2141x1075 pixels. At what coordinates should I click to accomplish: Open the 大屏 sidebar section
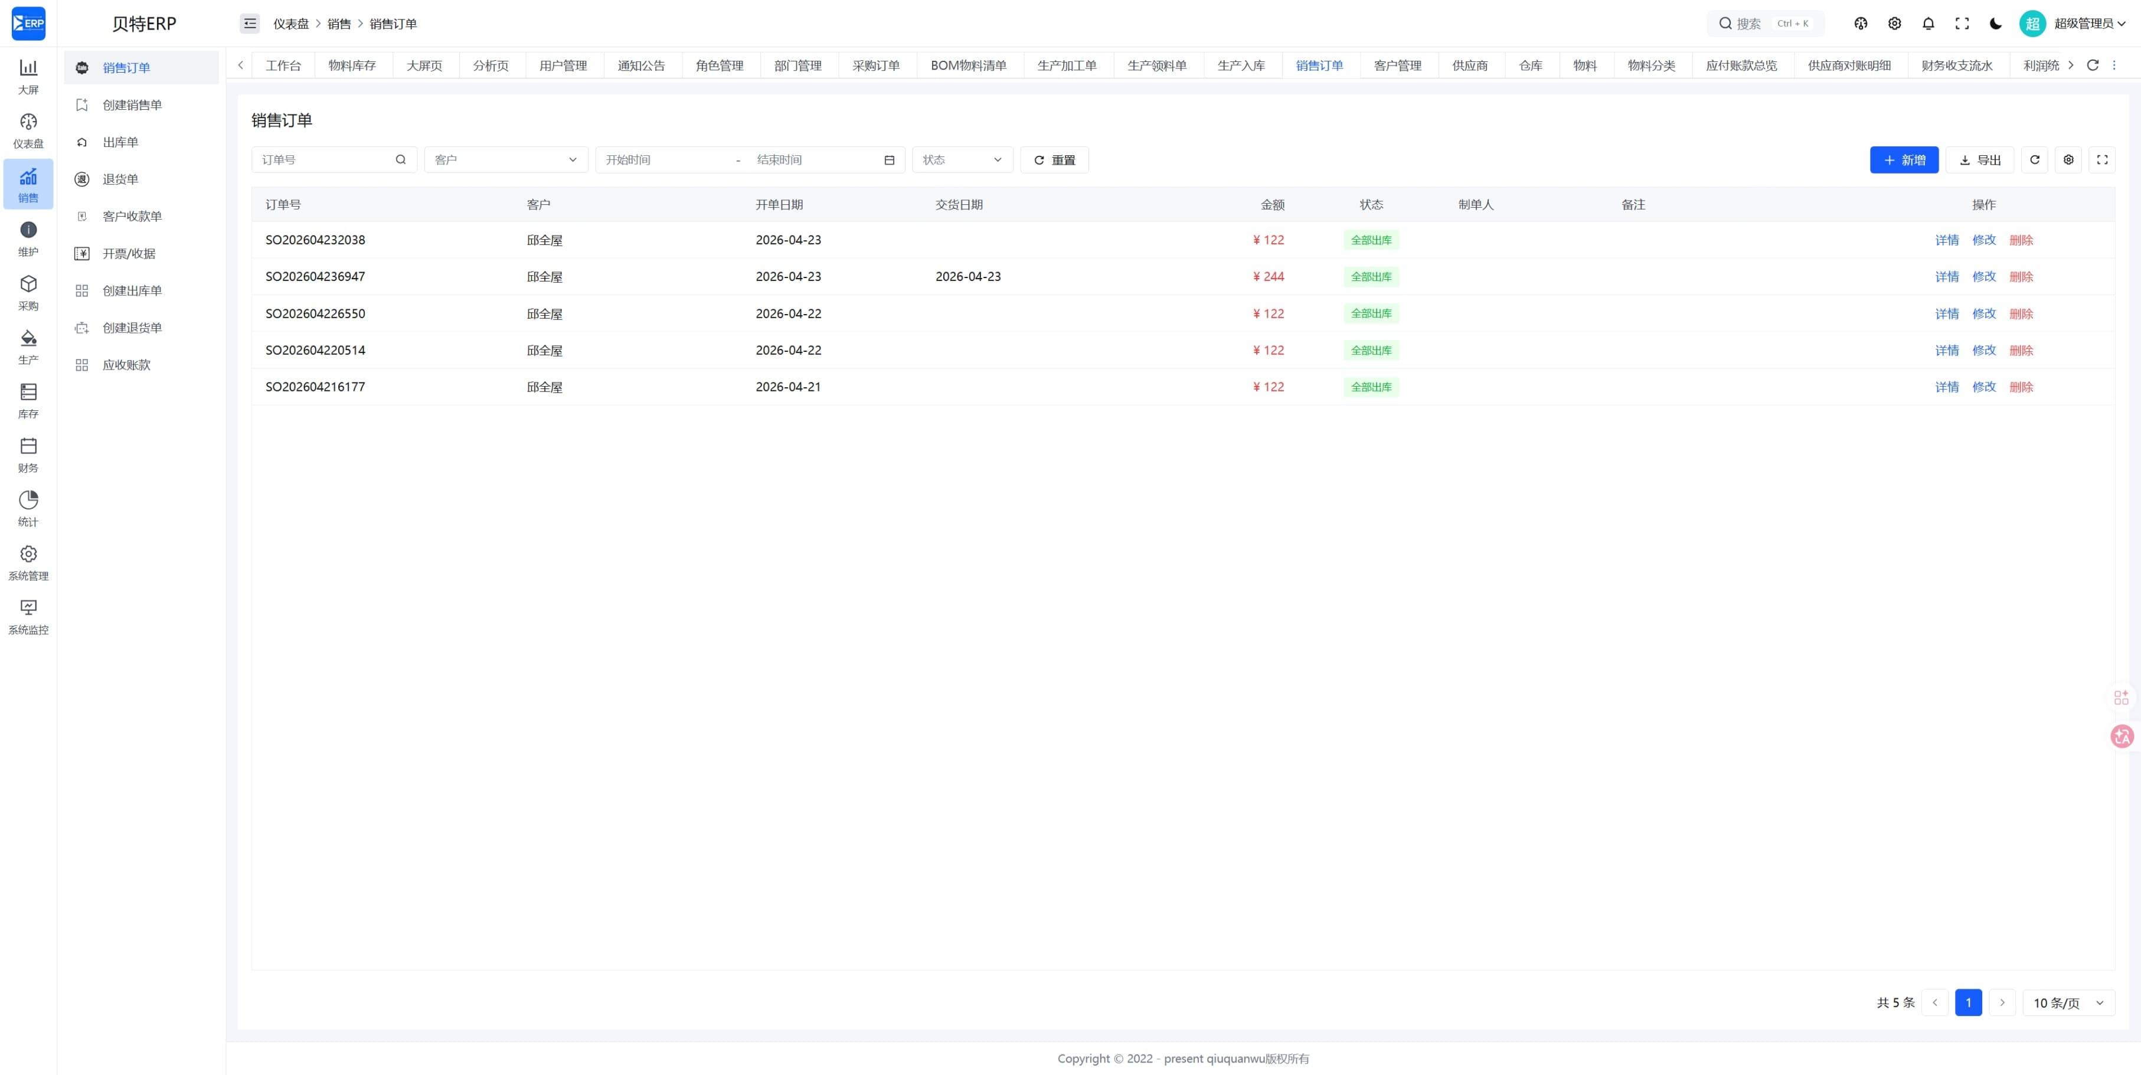click(28, 76)
